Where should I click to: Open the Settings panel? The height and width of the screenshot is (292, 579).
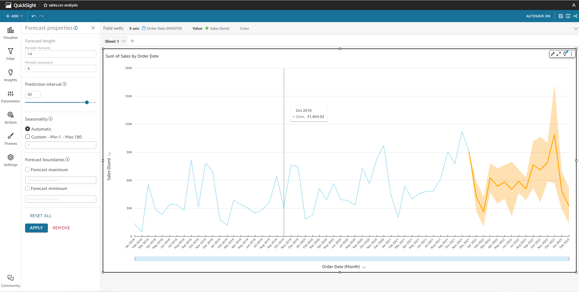coord(11,160)
